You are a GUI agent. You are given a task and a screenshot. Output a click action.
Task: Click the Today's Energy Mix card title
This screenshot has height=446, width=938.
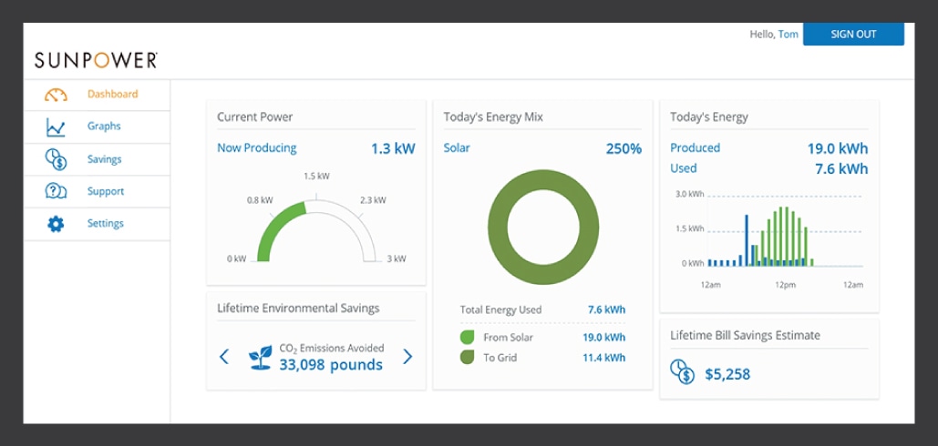(493, 117)
